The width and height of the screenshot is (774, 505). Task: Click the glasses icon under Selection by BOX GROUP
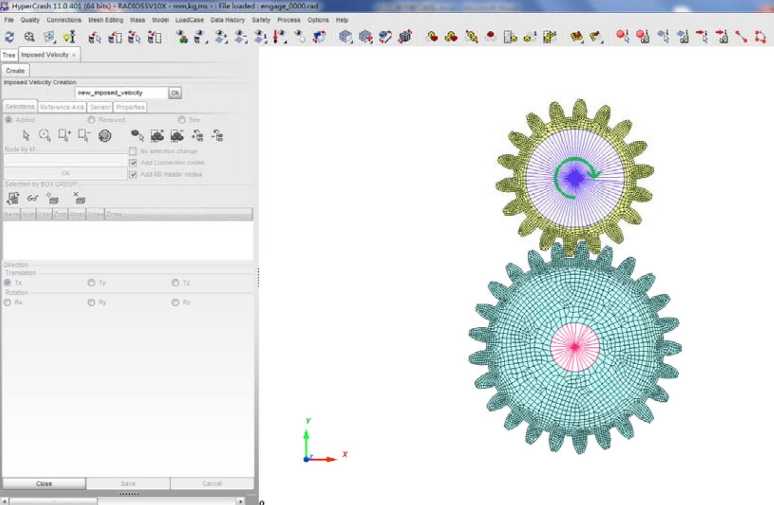click(x=32, y=198)
